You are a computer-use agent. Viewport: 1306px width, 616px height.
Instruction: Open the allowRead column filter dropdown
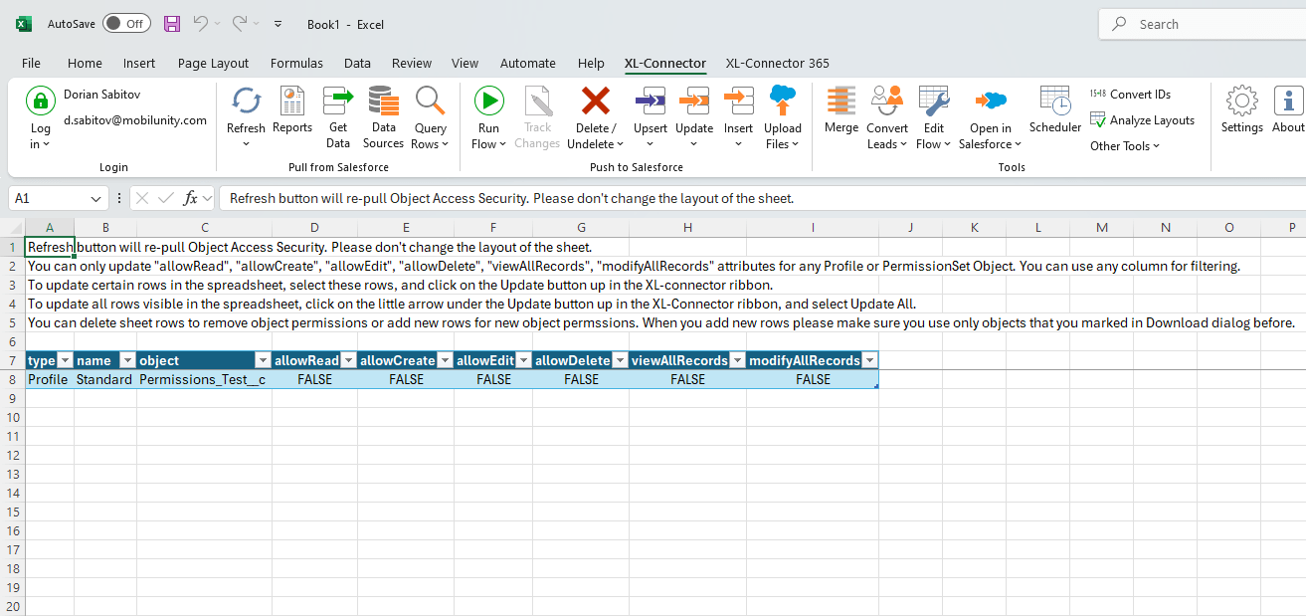point(348,360)
